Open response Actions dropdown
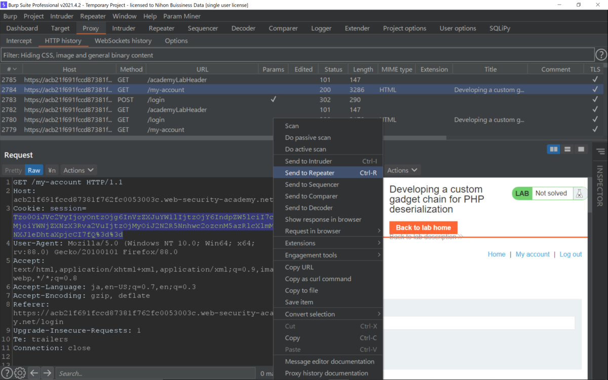Screen dimensions: 608x380 (x=402, y=170)
